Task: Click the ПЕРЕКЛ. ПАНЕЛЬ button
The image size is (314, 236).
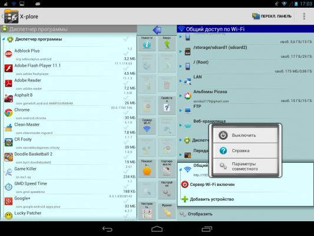Action: point(272,17)
